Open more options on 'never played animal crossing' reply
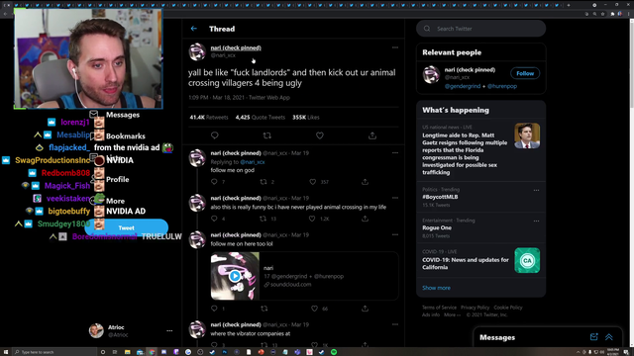 point(395,198)
